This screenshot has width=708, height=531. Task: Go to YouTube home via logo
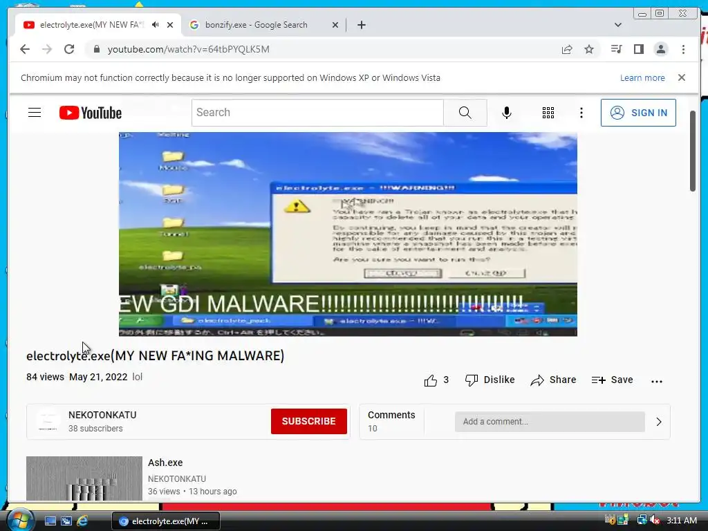pos(91,113)
